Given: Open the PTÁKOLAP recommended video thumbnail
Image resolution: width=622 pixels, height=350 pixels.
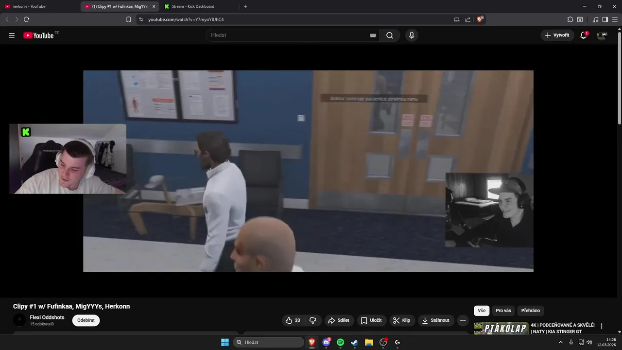Looking at the screenshot, I should pyautogui.click(x=501, y=329).
